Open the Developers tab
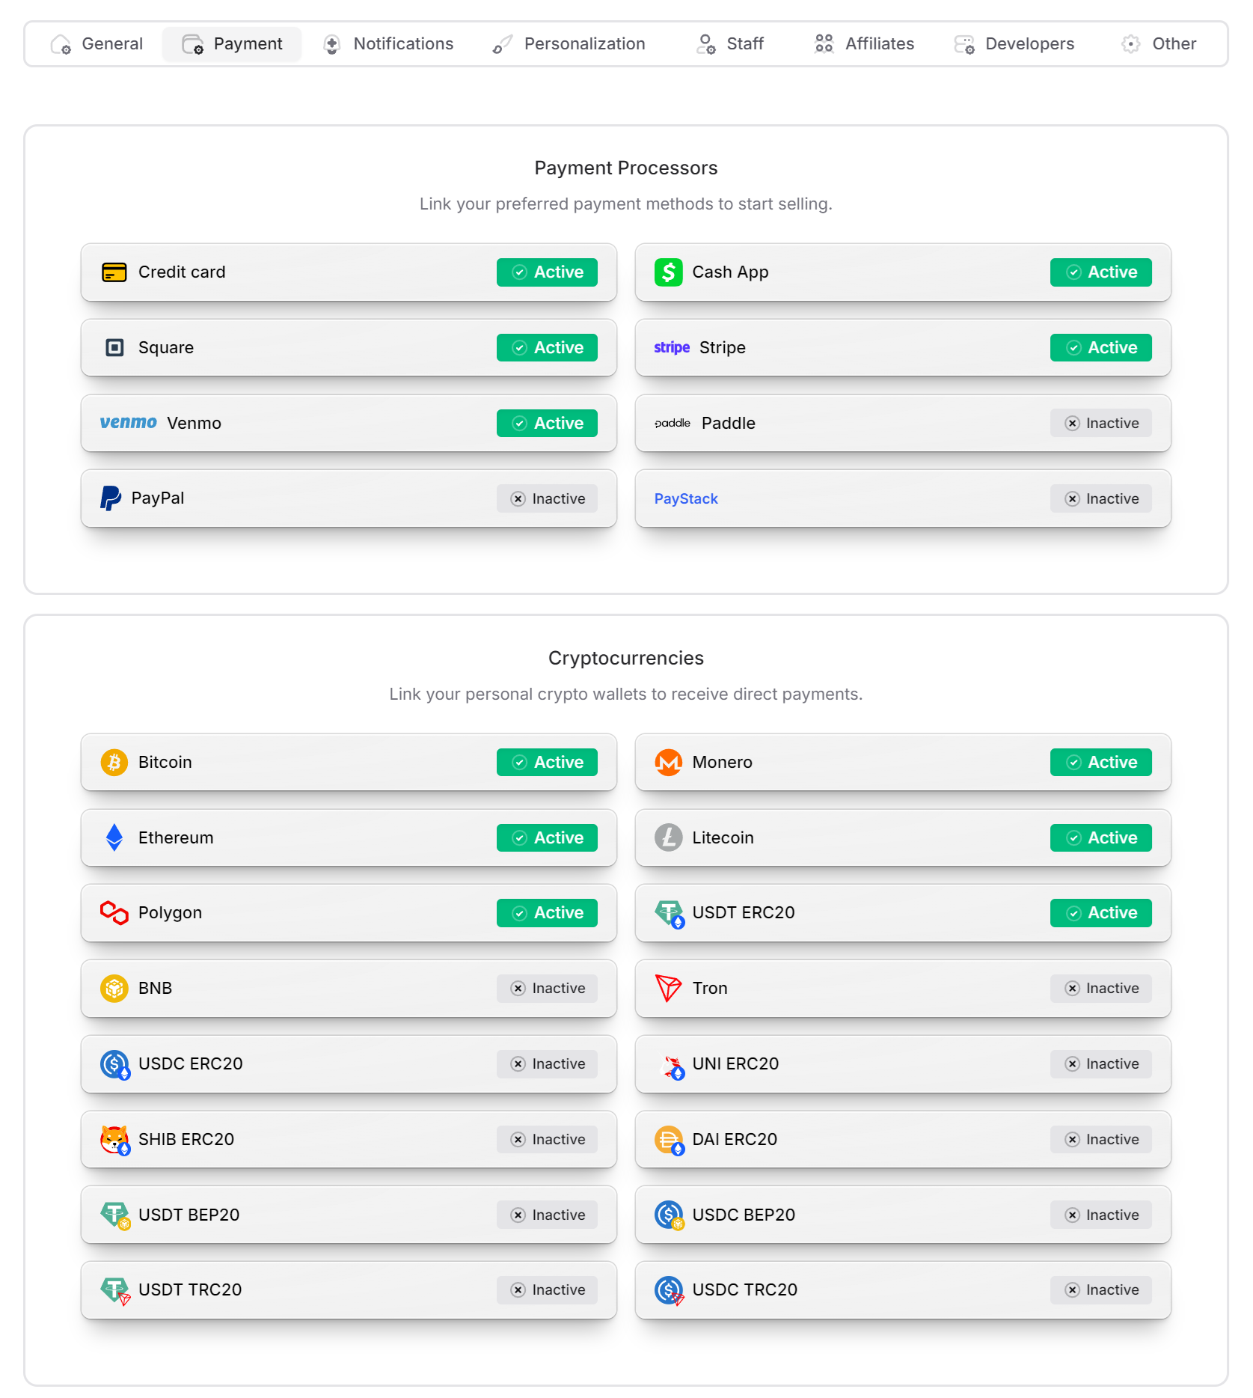 (x=1014, y=44)
